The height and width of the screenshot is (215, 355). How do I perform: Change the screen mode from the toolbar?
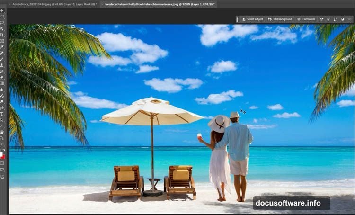point(2,170)
